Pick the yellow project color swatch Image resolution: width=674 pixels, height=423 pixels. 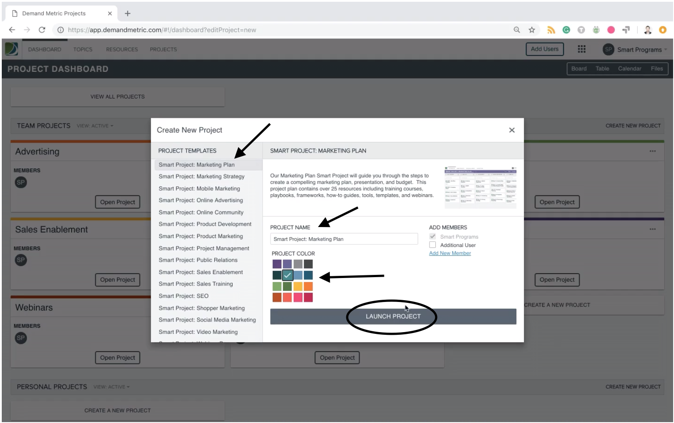click(x=298, y=286)
